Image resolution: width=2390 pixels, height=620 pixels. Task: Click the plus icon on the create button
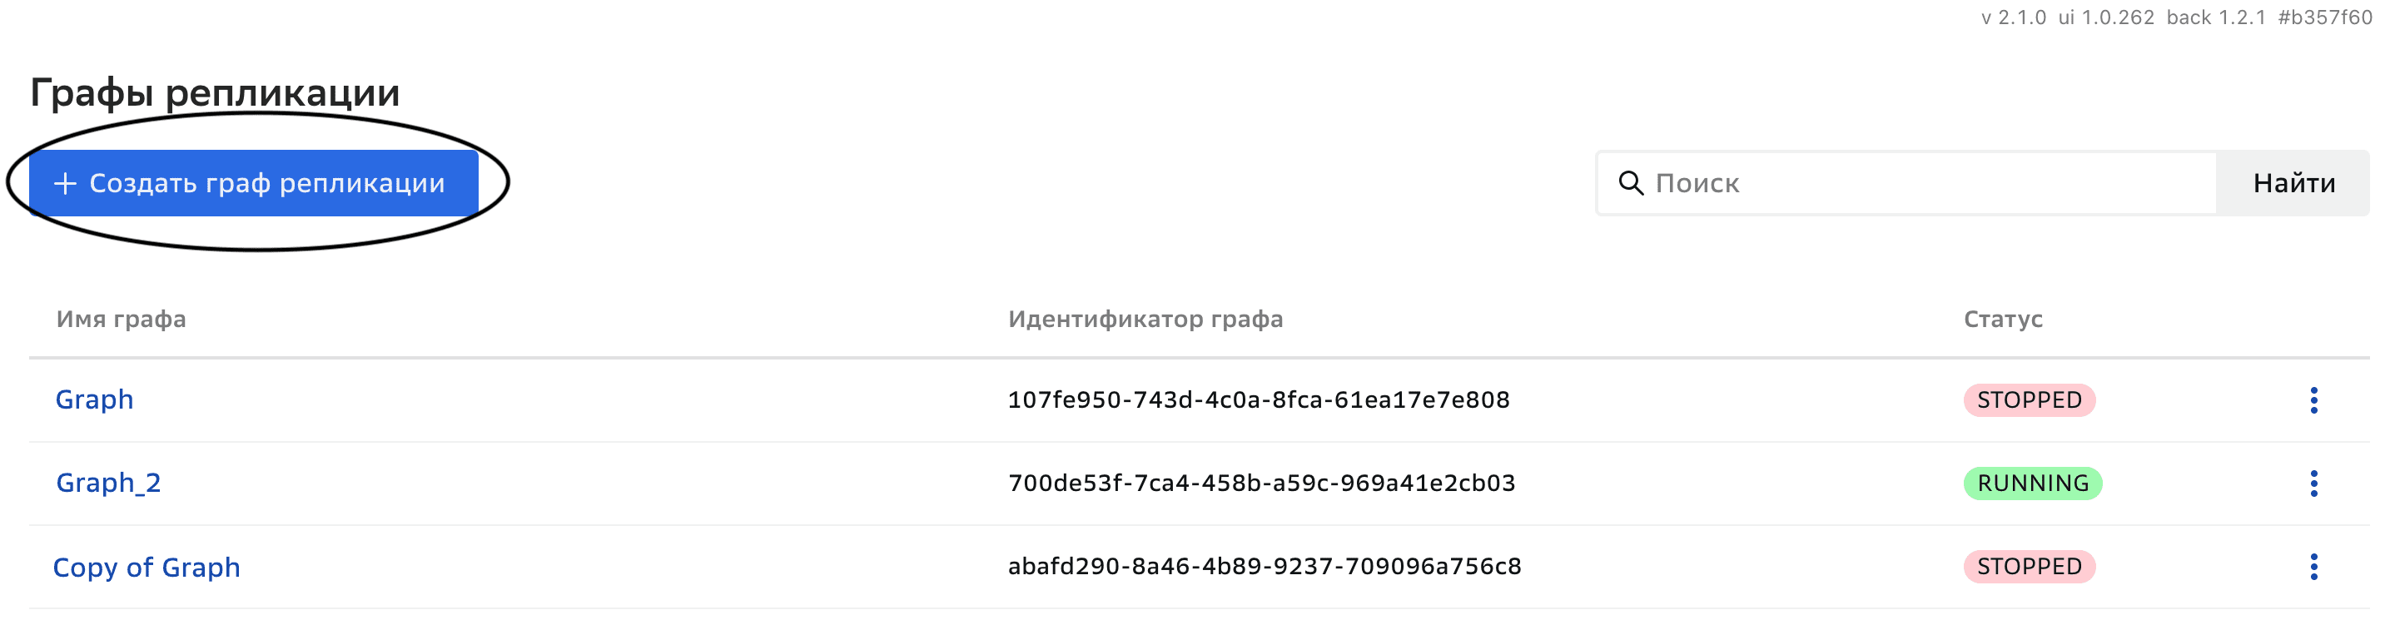tap(65, 183)
